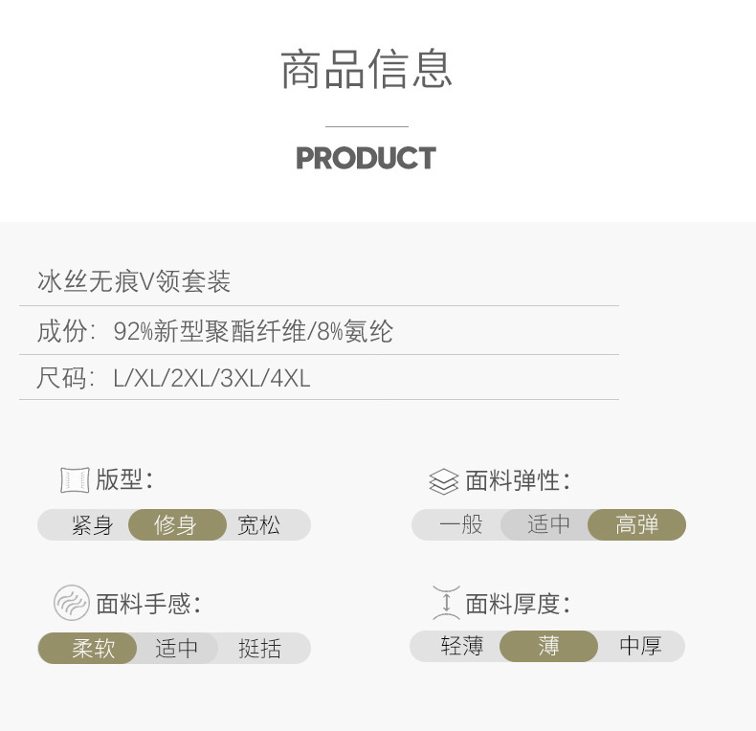Choose 一般 fabric elasticity

461,525
